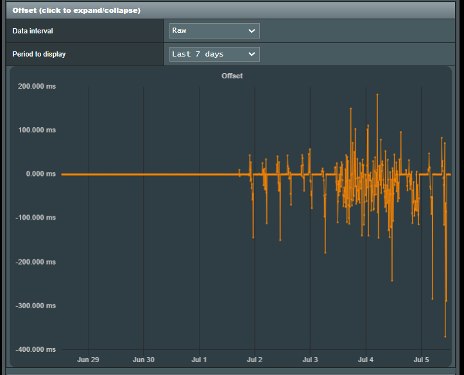Click the 'Jul 3' date label
This screenshot has width=464, height=375.
coord(310,360)
